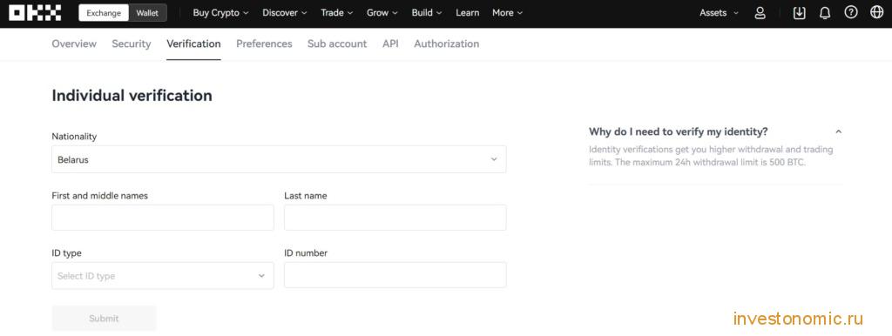Image resolution: width=892 pixels, height=336 pixels.
Task: Focus the ID number field
Action: pyautogui.click(x=395, y=275)
